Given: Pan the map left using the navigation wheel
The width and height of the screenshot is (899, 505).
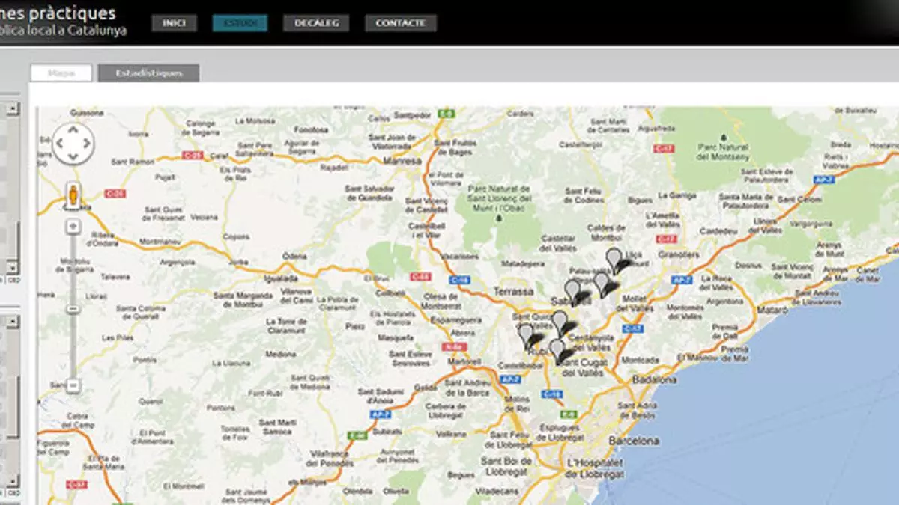Looking at the screenshot, I should pos(59,143).
